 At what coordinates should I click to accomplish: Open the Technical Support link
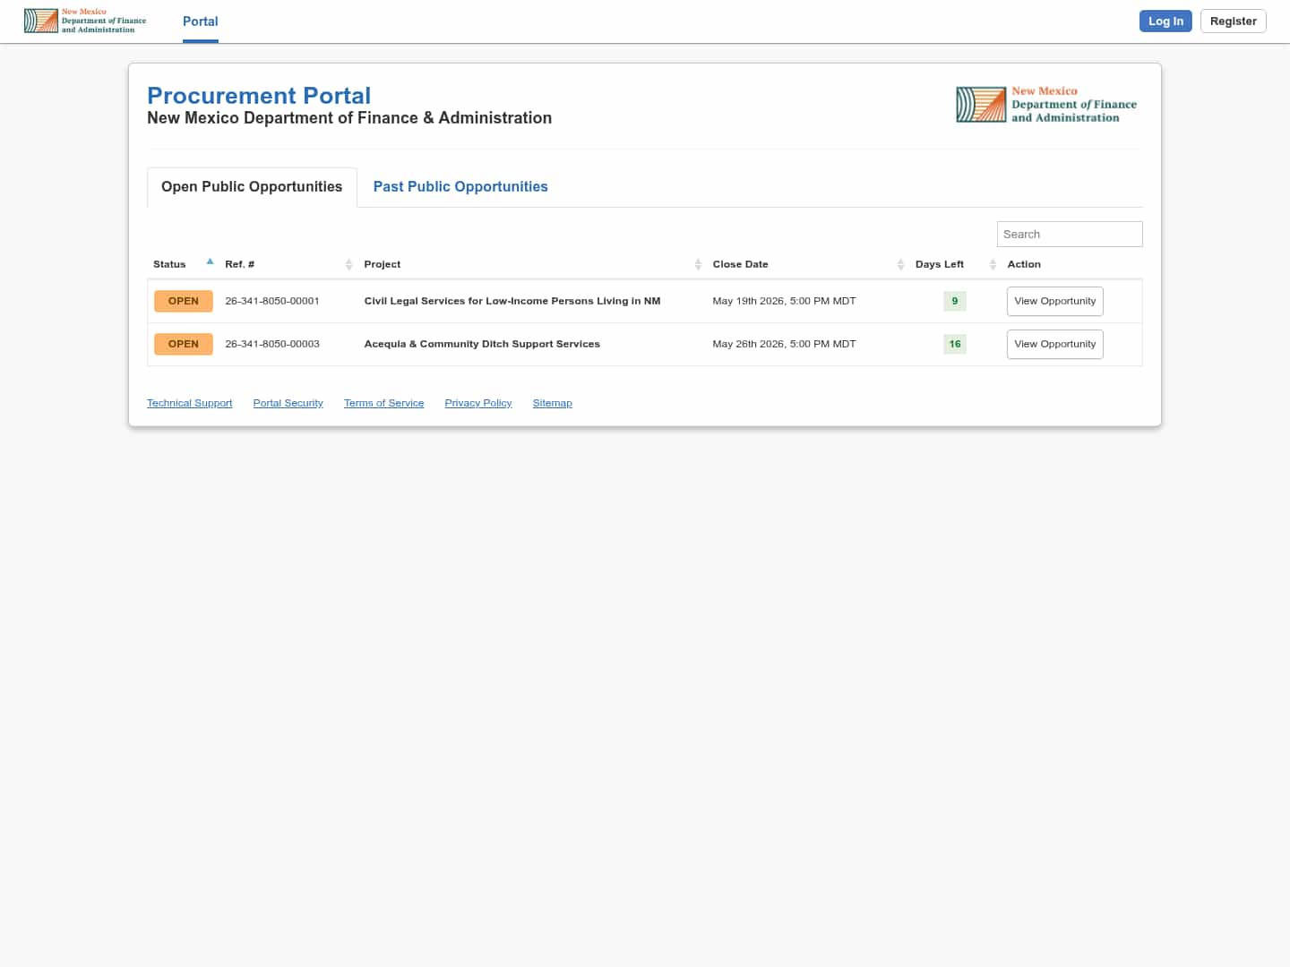(189, 404)
